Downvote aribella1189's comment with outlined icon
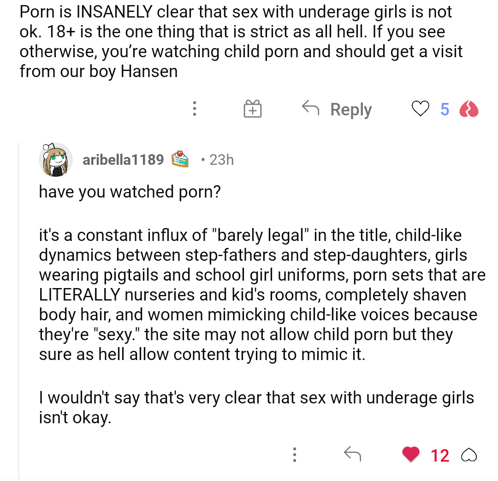Screen dimensions: 498x481 tap(469, 455)
